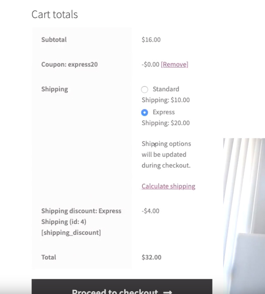Remove the express20 coupon

(174, 64)
